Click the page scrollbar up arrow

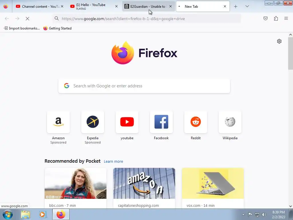point(290,35)
